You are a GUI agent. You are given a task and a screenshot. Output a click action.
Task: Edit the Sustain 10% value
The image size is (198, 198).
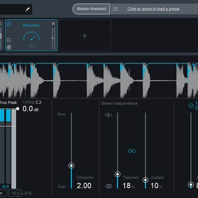(x=156, y=186)
